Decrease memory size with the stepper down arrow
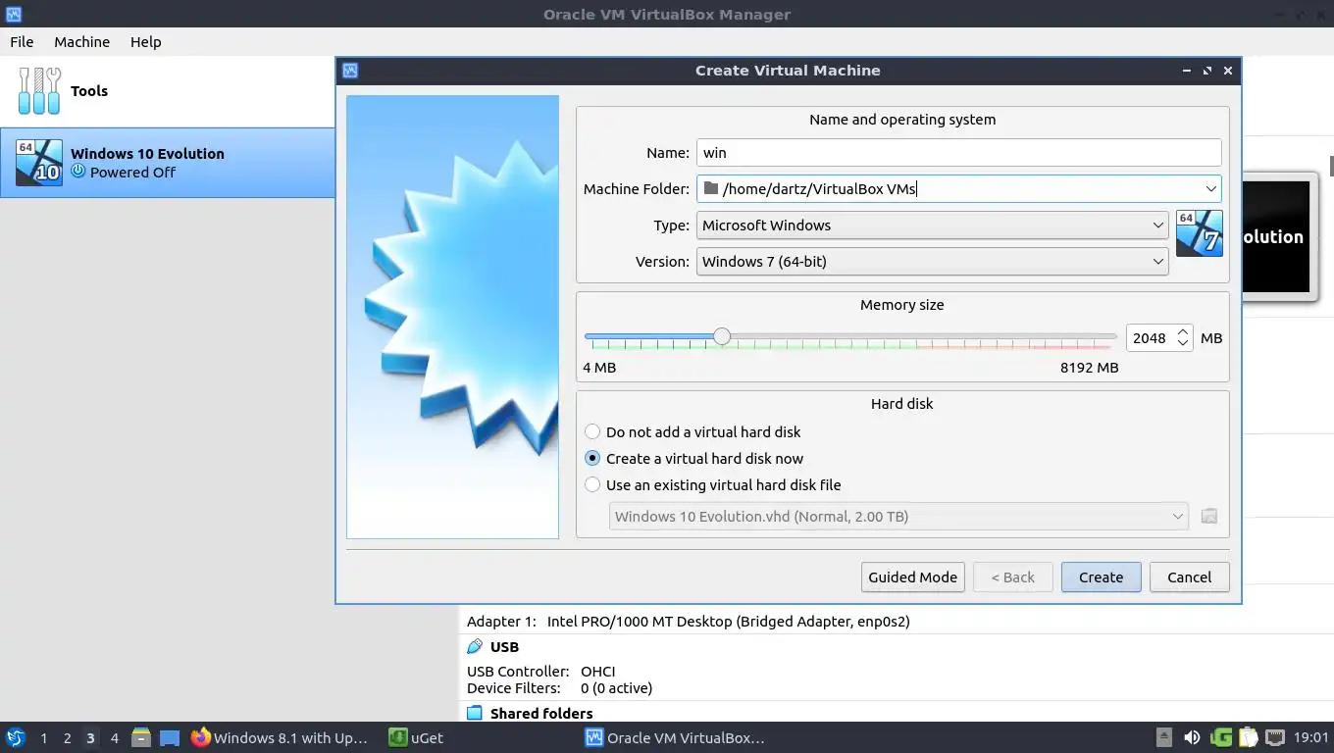1334x753 pixels. (1183, 343)
